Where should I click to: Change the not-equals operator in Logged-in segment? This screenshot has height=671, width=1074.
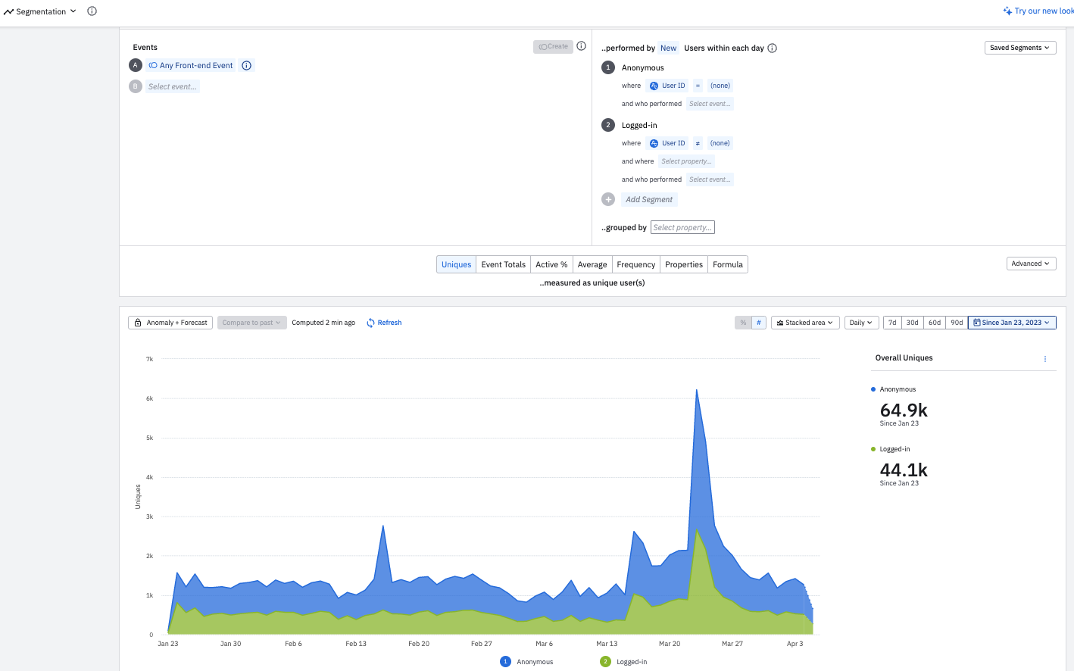coord(698,143)
